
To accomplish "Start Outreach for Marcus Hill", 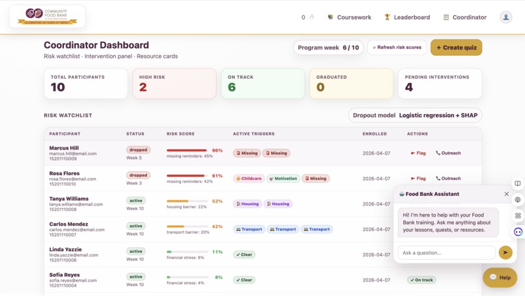I will click(448, 153).
